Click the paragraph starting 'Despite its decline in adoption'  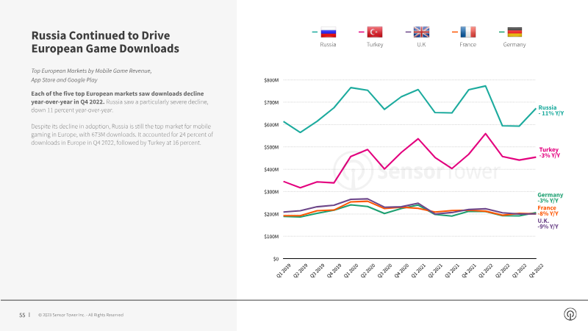click(122, 135)
